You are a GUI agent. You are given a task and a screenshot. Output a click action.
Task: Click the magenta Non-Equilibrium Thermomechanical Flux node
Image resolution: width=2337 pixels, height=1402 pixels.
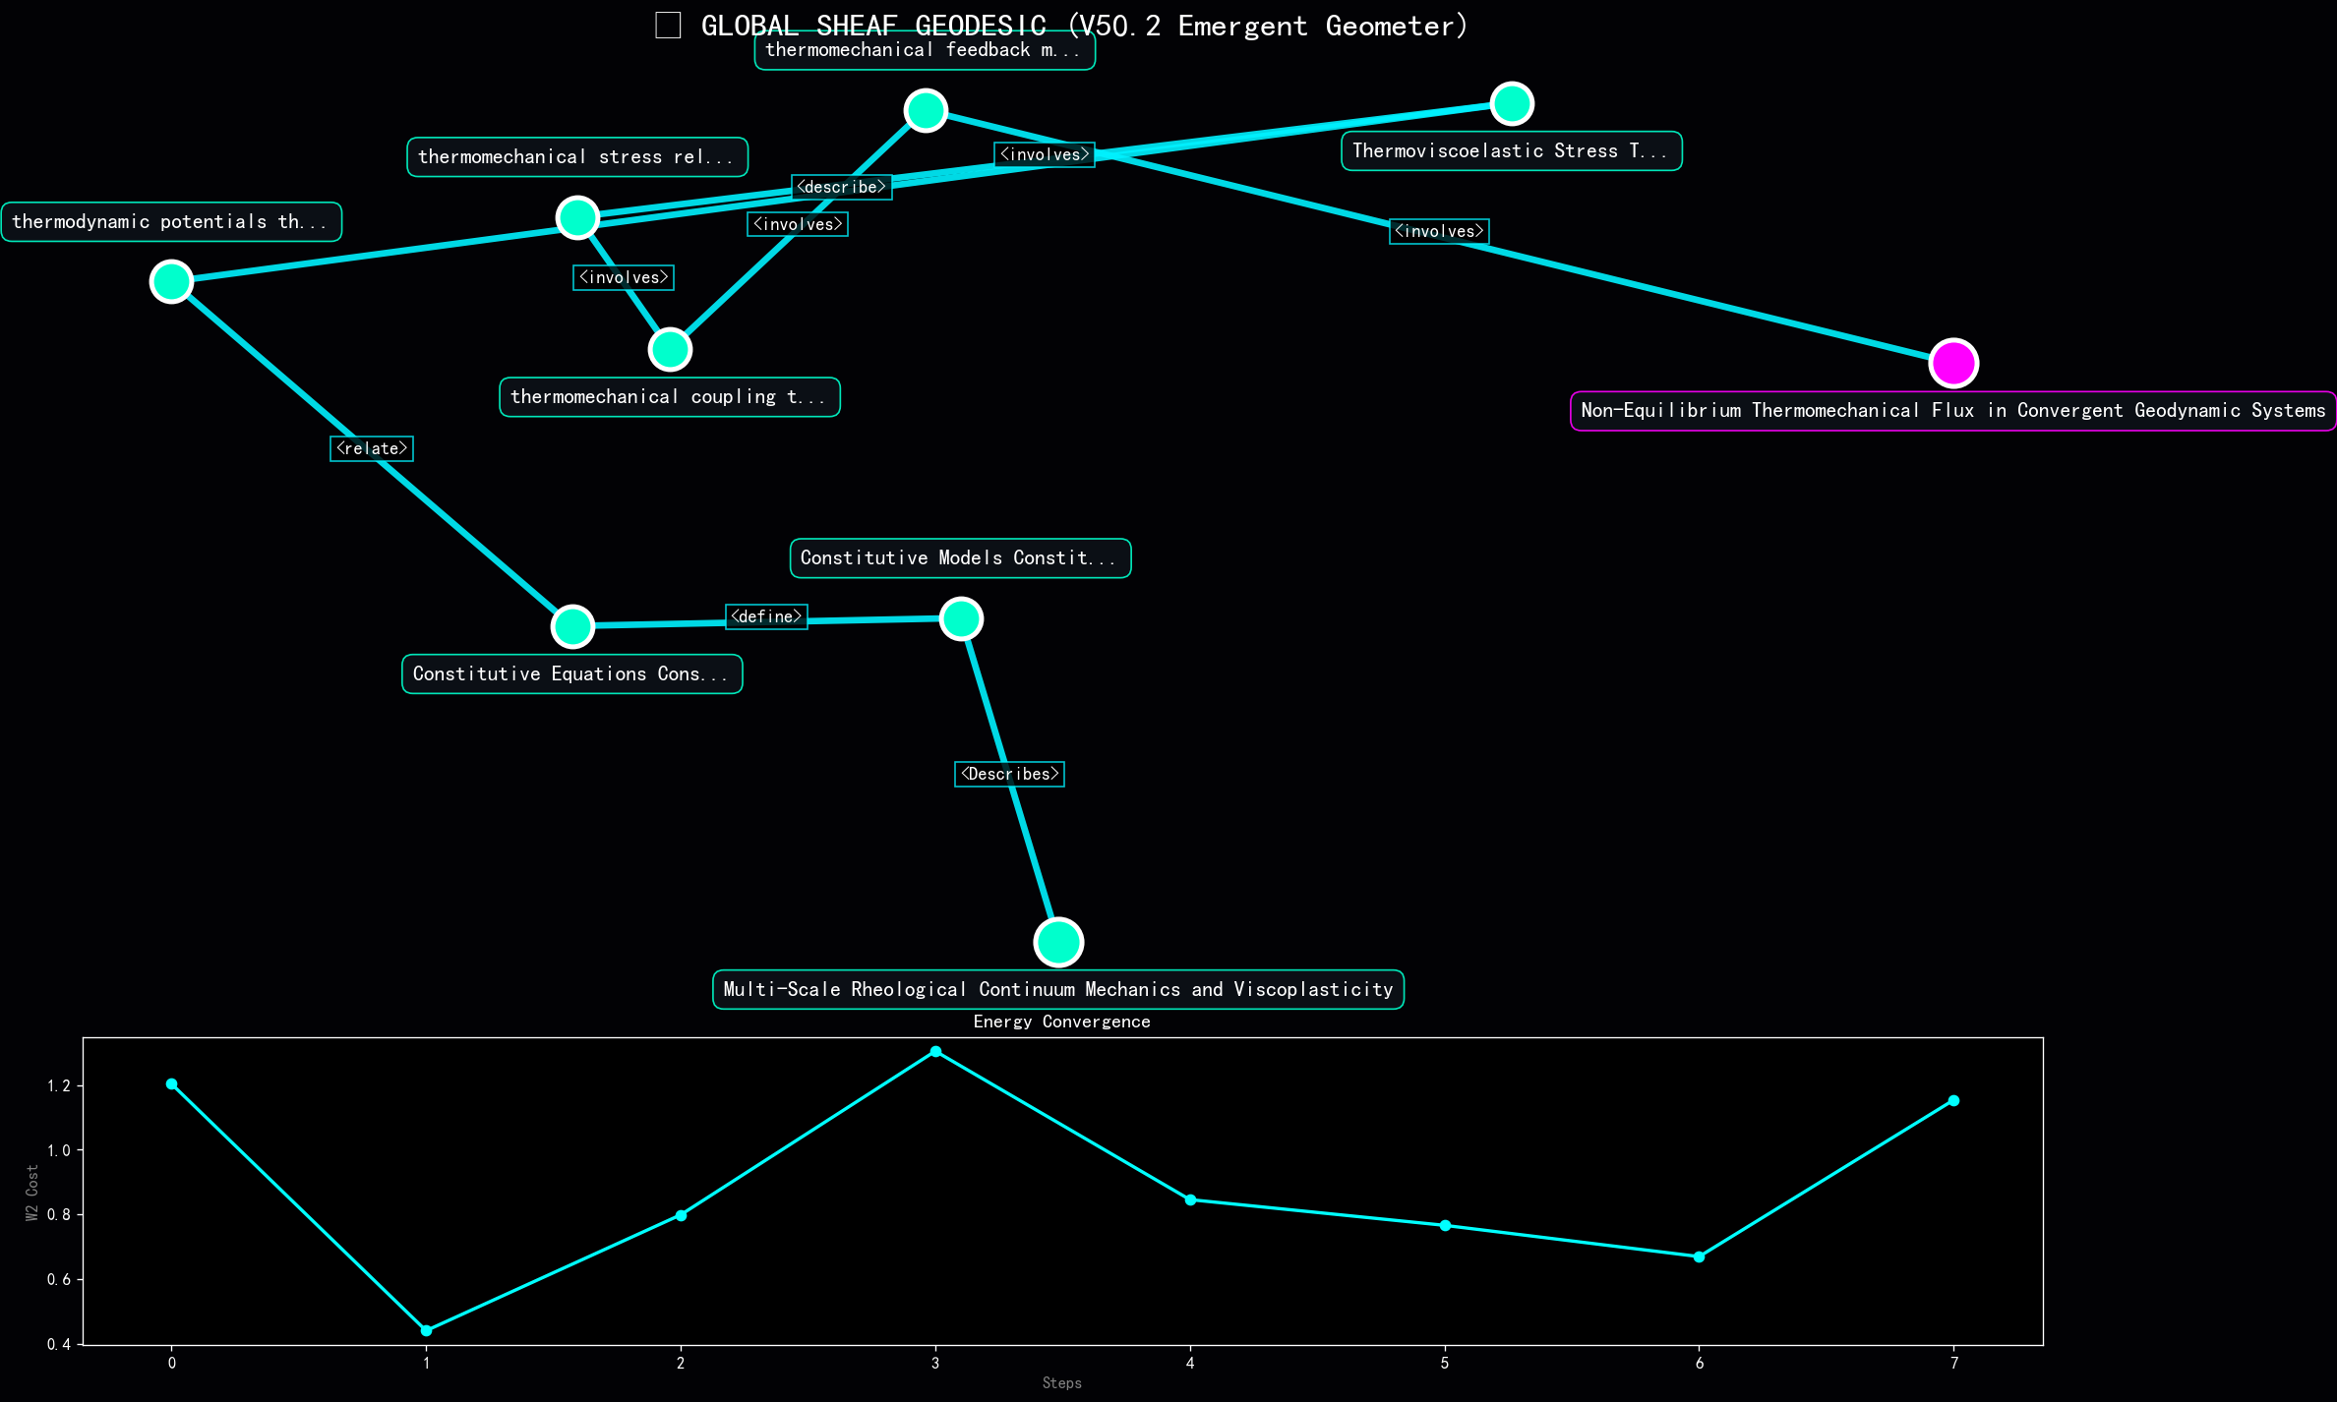pyautogui.click(x=1952, y=364)
